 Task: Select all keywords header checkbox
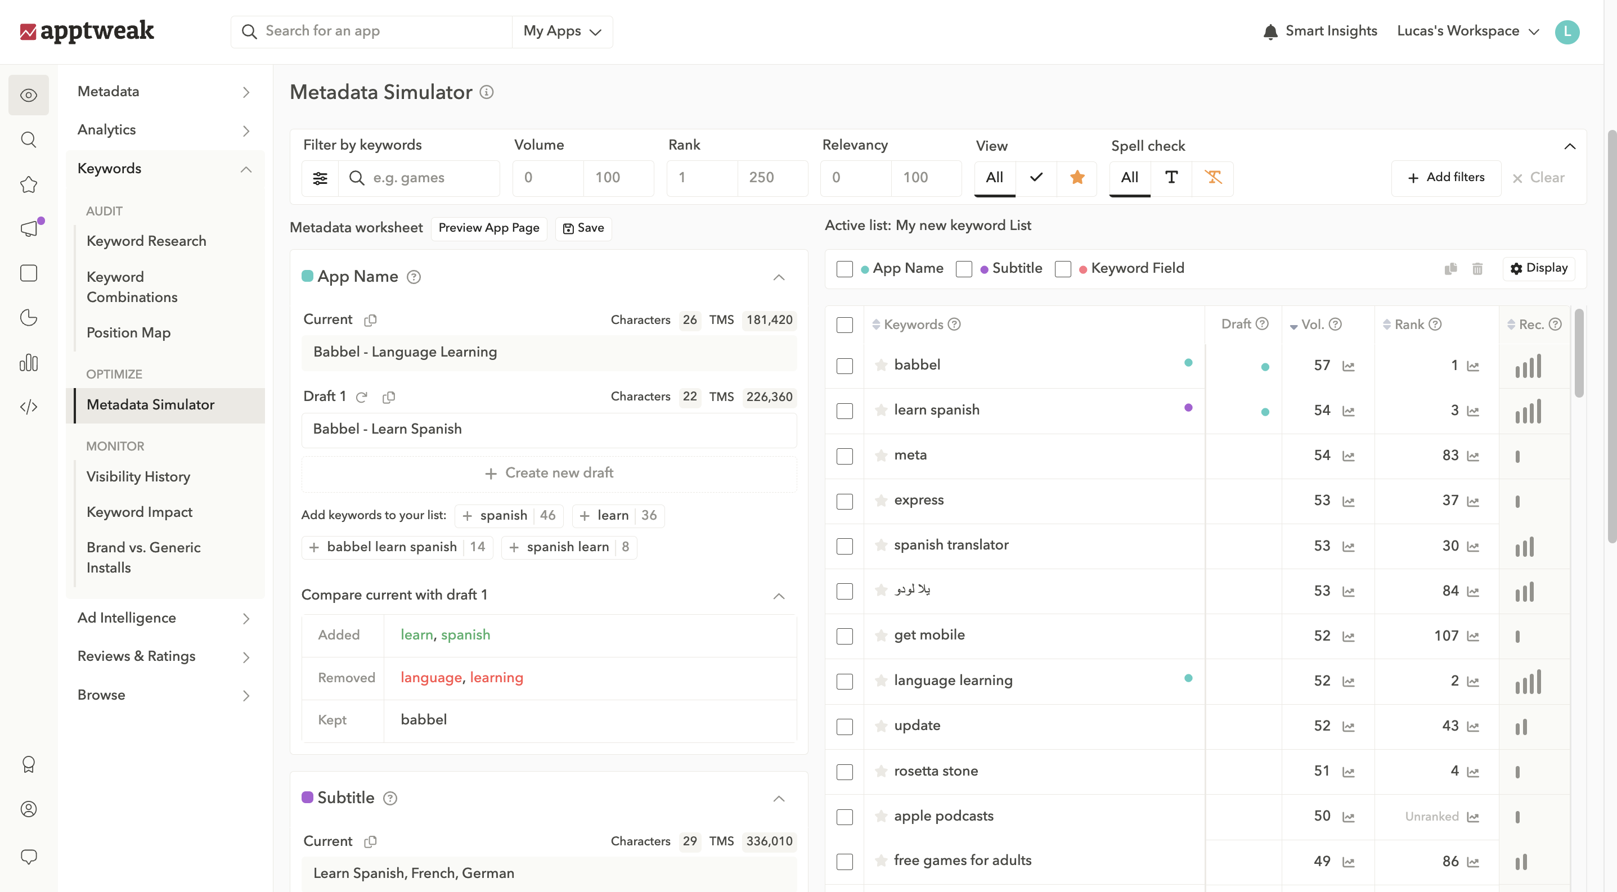pos(845,325)
